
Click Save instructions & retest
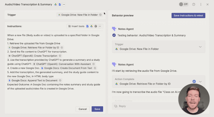pyautogui.click(x=188, y=15)
